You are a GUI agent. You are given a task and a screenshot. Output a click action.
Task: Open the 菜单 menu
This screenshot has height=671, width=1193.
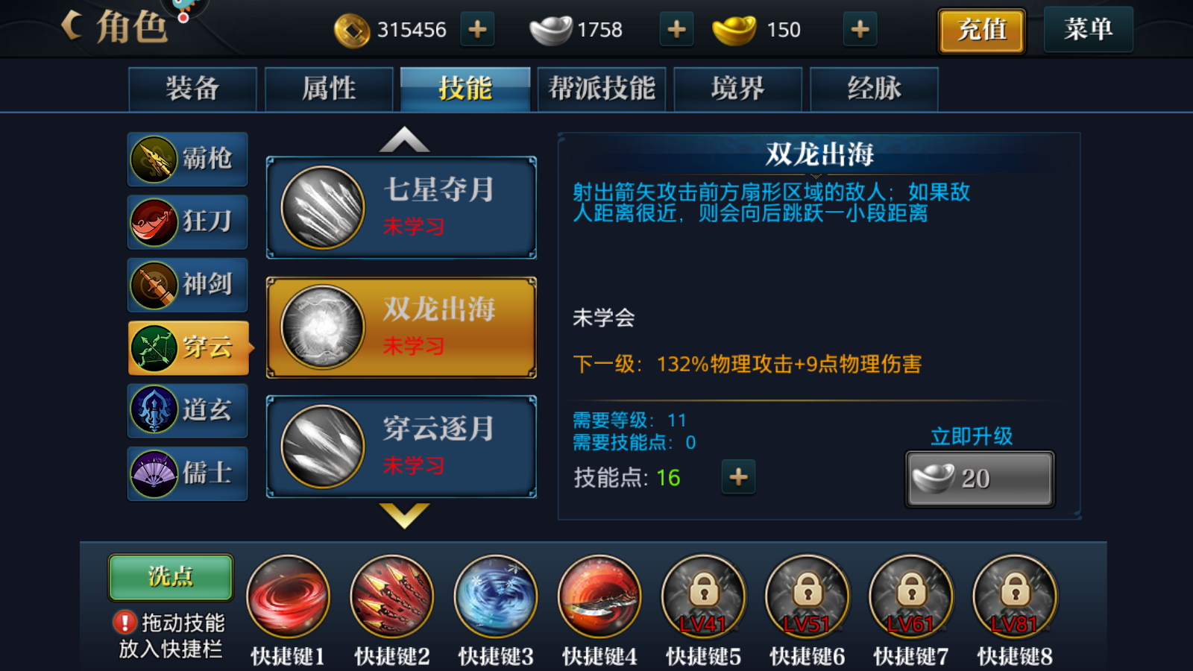[1088, 30]
